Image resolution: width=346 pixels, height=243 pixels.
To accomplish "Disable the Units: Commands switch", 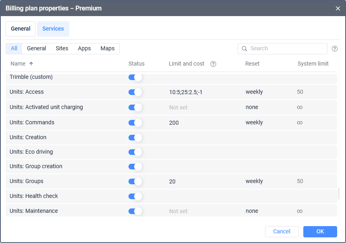I will point(135,123).
